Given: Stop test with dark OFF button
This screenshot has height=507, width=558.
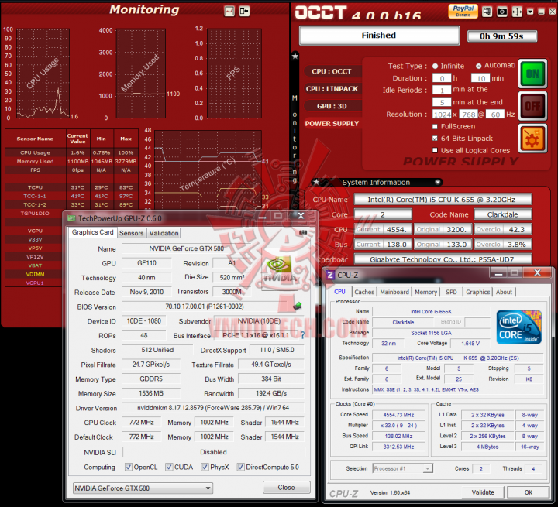Looking at the screenshot, I should pos(532,106).
